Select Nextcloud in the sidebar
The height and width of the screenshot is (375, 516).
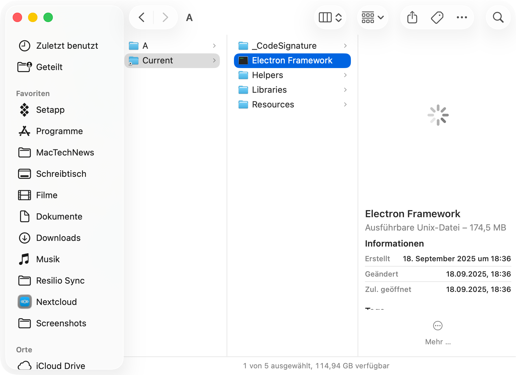coord(56,302)
